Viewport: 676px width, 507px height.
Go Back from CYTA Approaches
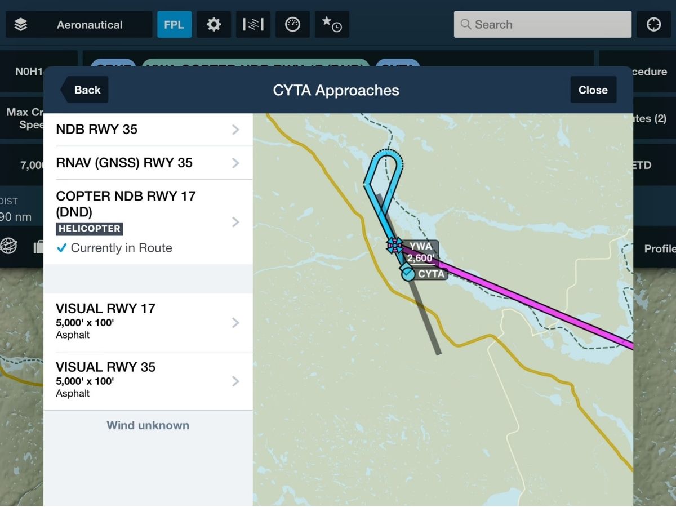pos(86,90)
